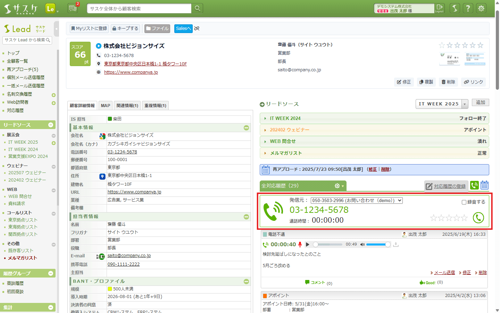Collapse the 基本情報 section

(x=247, y=128)
